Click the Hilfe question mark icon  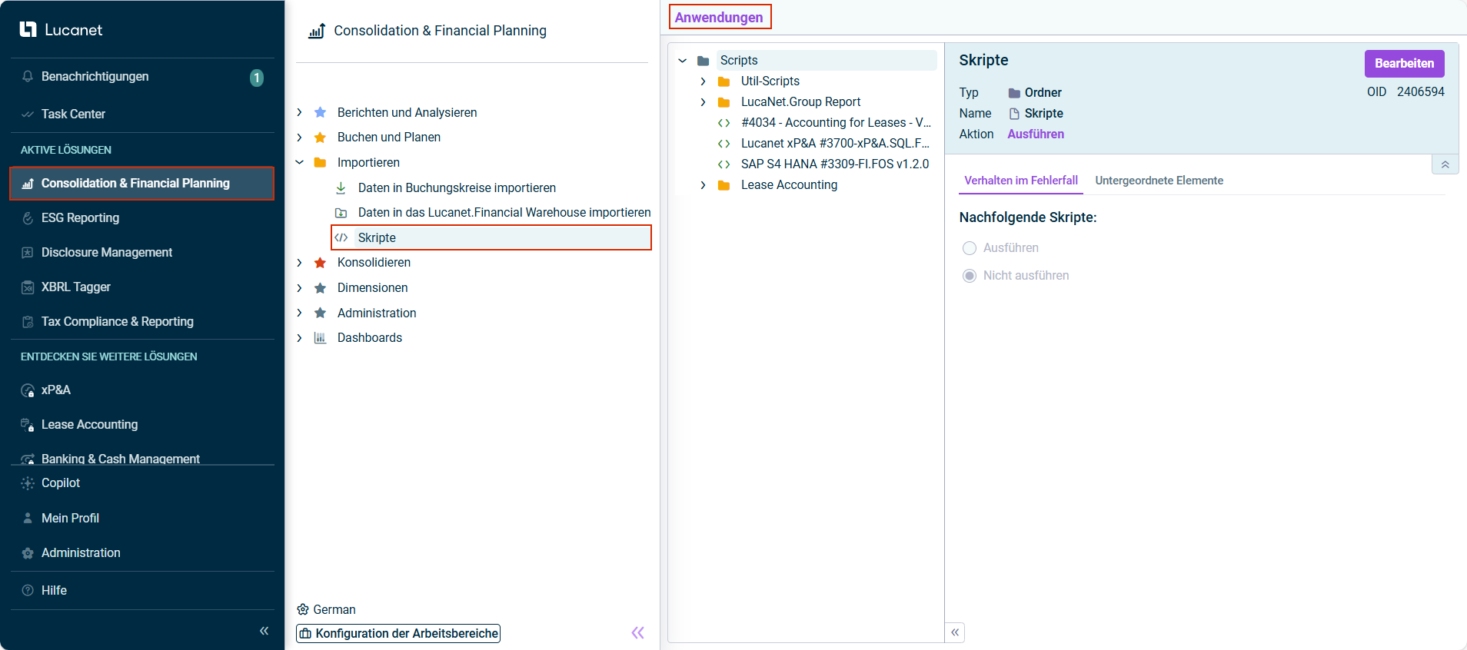(28, 591)
